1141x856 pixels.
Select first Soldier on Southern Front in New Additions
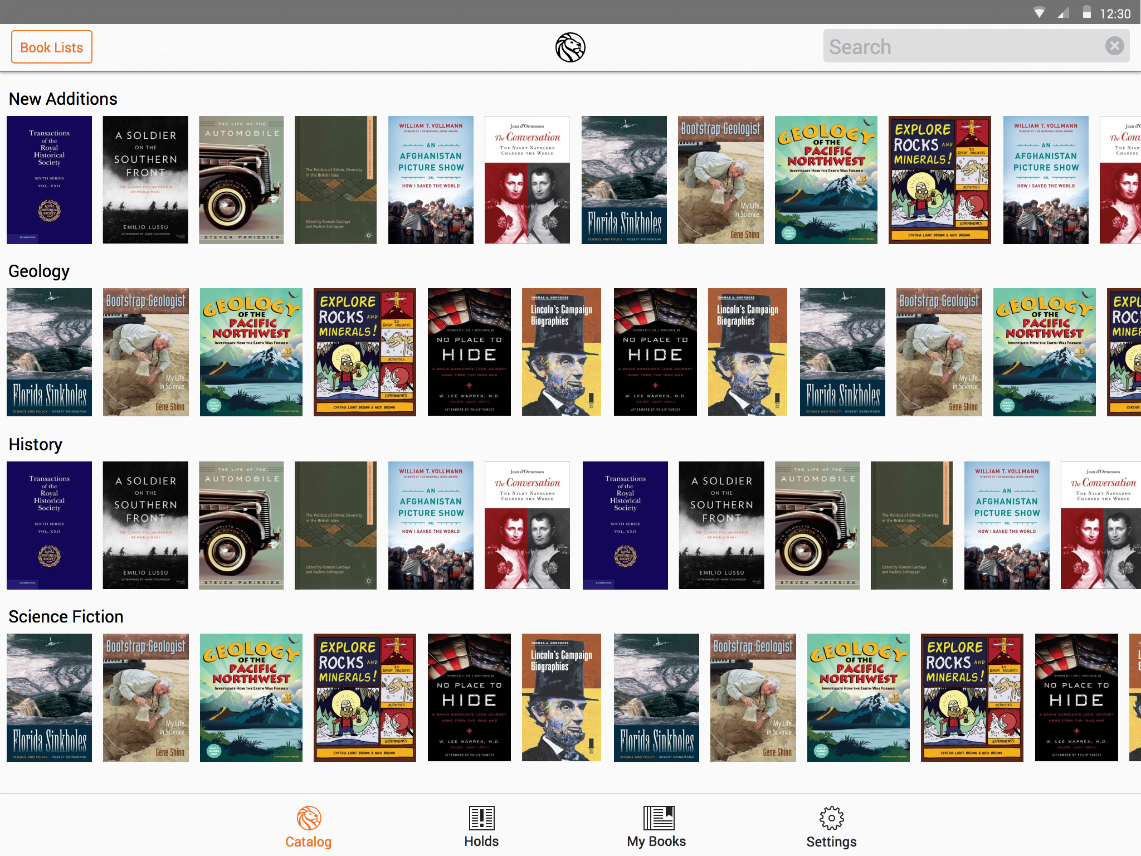point(145,180)
